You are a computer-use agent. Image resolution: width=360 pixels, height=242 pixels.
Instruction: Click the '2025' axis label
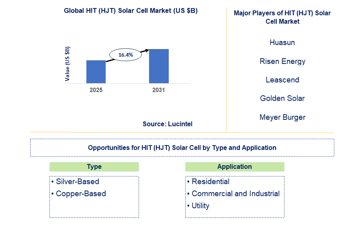point(96,90)
